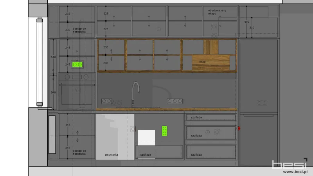Select the upper '245' dimension
This screenshot has height=176, width=313.
[68, 48]
